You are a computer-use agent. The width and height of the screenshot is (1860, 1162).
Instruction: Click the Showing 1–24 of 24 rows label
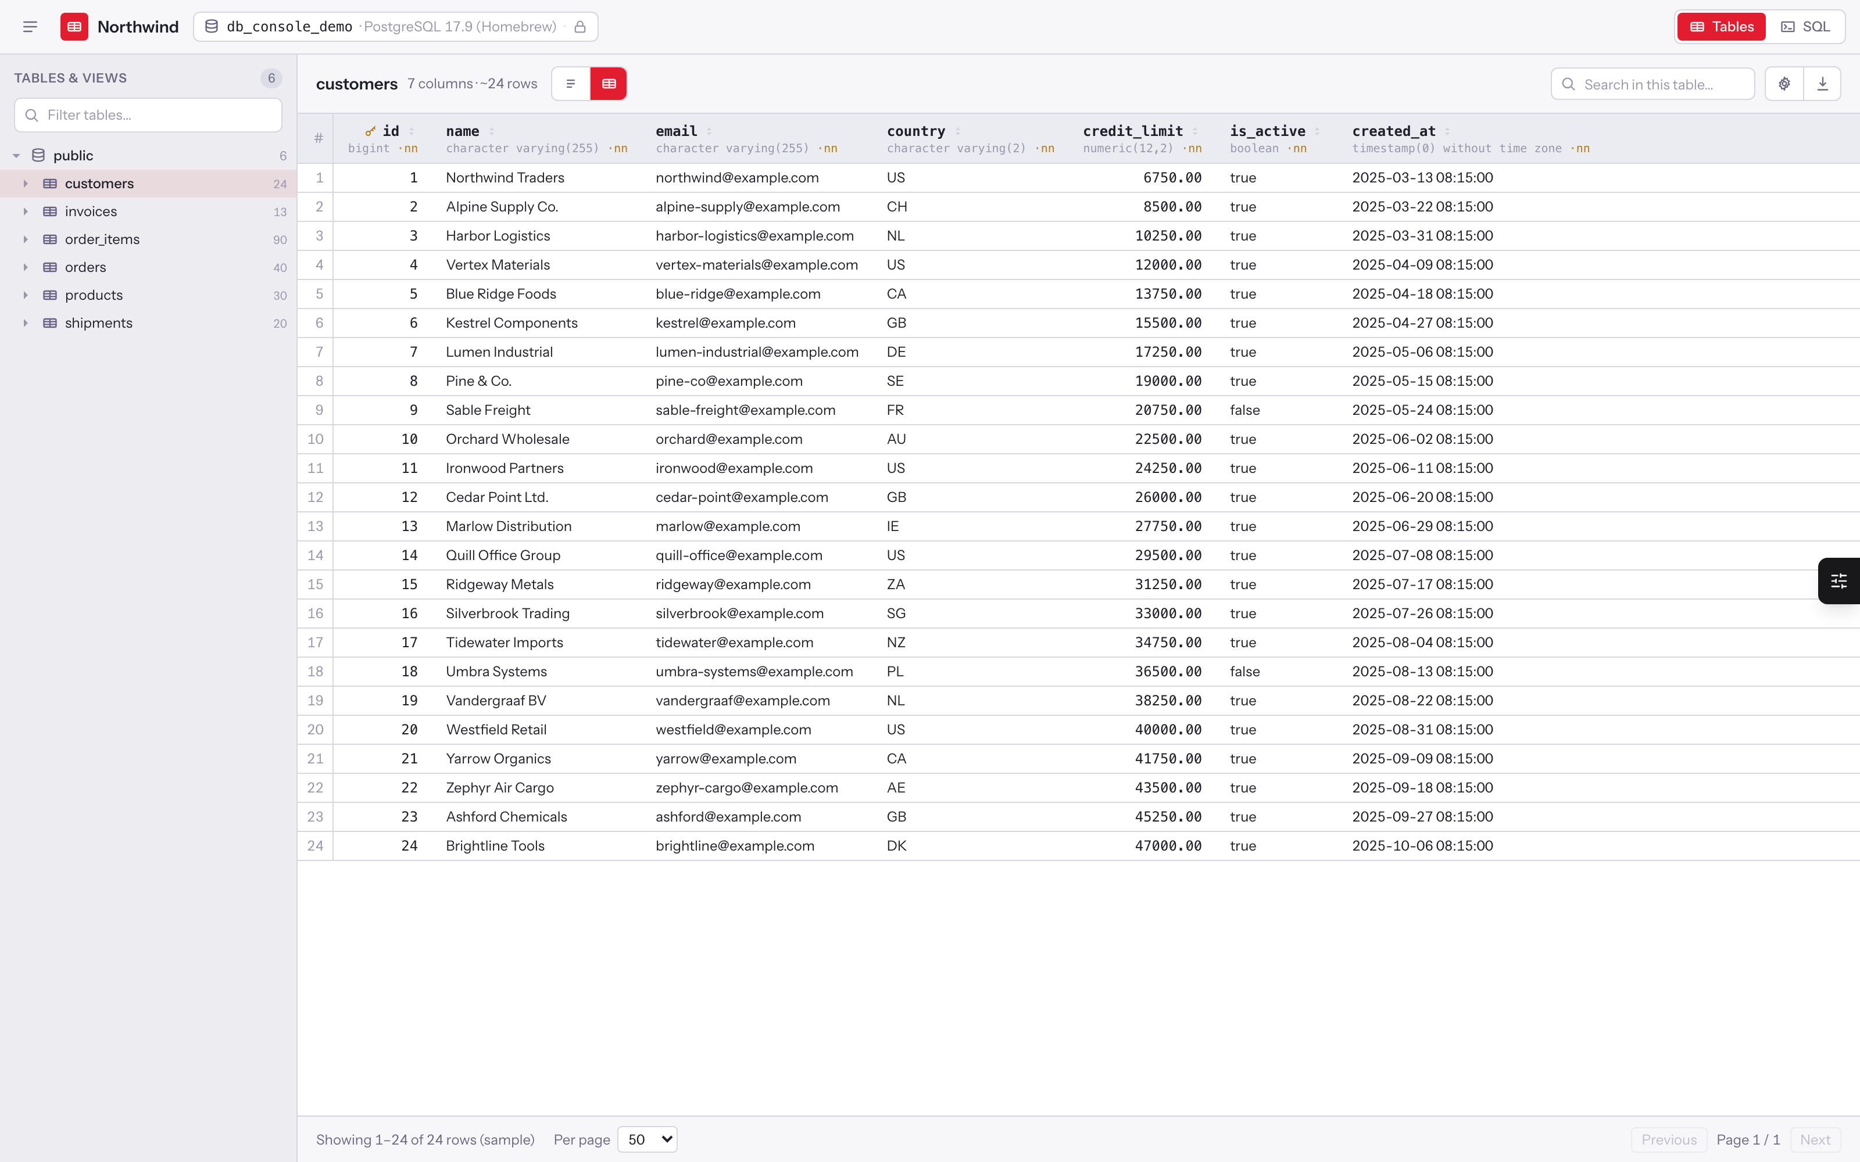(425, 1140)
